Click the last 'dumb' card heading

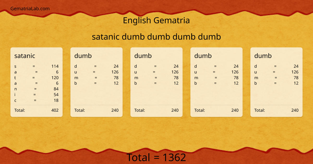263,56
